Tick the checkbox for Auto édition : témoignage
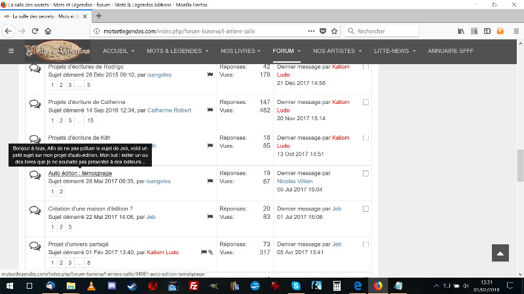 click(x=365, y=173)
